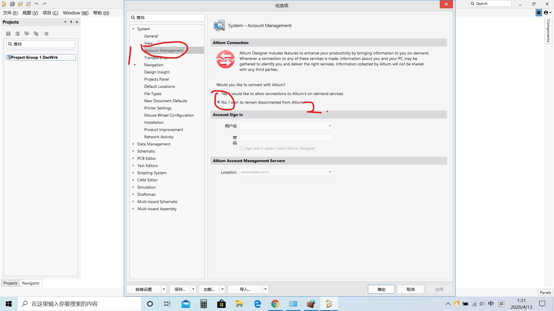
Task: Click Save icon in Projects panel toolbar
Action: pos(8,34)
